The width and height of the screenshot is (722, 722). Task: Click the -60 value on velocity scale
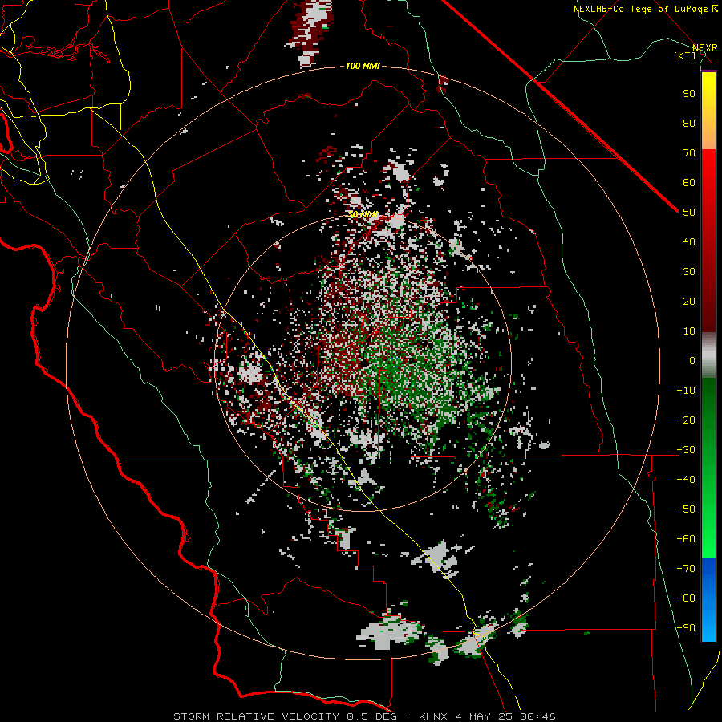[x=686, y=539]
